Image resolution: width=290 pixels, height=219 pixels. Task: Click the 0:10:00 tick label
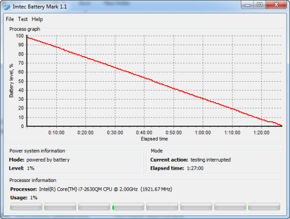tap(56, 133)
